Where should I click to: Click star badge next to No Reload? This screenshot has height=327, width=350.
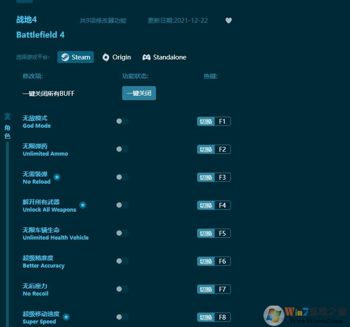57,177
